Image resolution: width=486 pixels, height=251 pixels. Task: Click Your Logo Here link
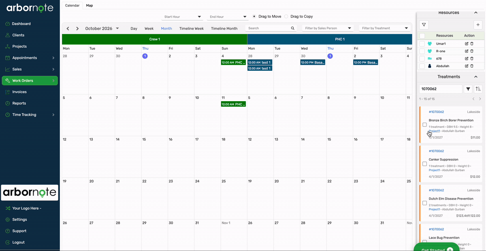coord(27,208)
